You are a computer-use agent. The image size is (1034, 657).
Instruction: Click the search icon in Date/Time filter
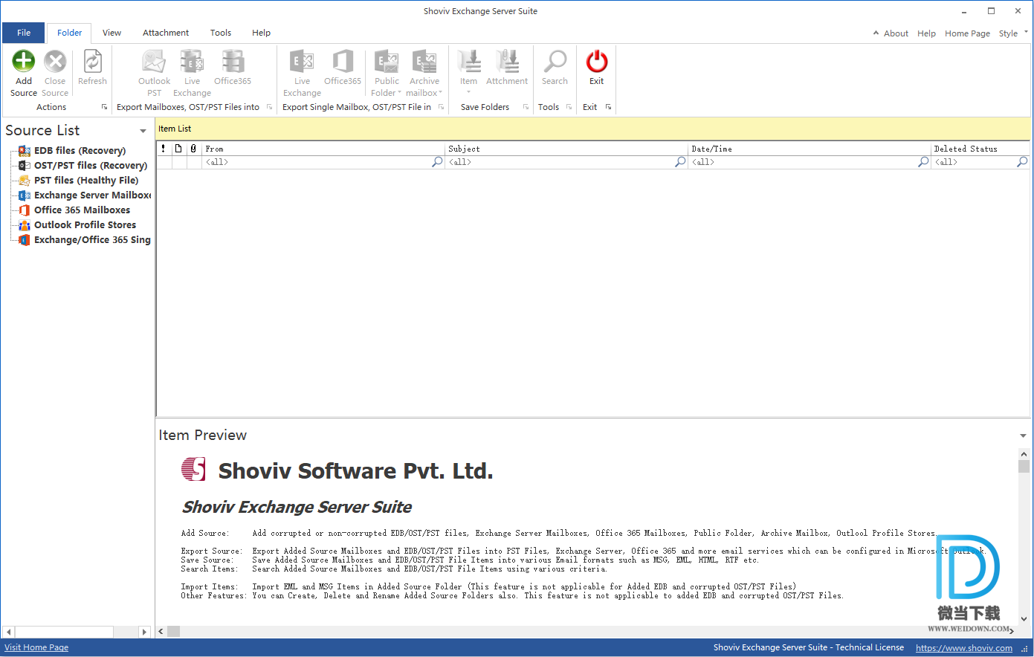pos(923,161)
